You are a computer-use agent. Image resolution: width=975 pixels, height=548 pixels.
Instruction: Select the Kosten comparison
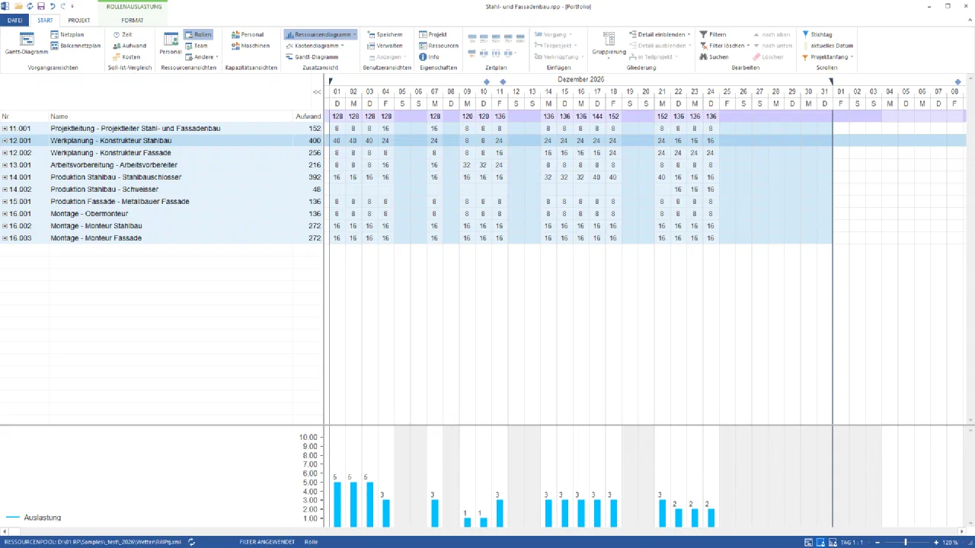coord(126,57)
